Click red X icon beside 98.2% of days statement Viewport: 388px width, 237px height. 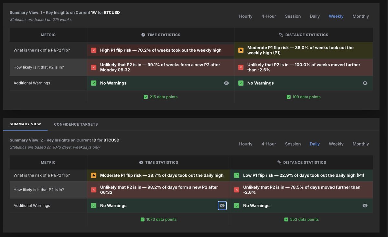93,190
